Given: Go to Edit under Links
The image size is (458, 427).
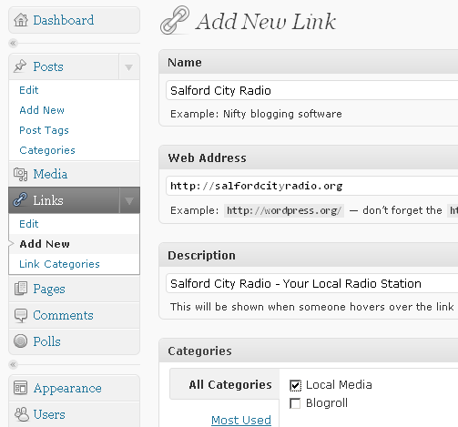Looking at the screenshot, I should 29,224.
